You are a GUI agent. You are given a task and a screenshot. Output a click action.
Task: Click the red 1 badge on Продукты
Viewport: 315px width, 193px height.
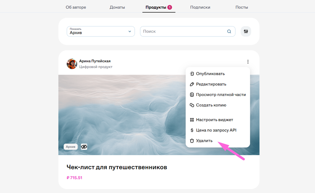(x=170, y=7)
